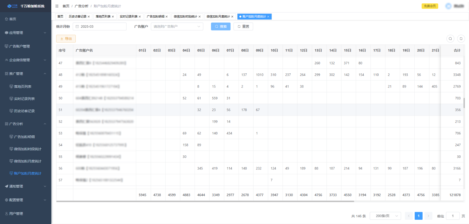This screenshot has height=224, width=469.
Task: Click the 免费会员 badge
Action: coord(430,6)
